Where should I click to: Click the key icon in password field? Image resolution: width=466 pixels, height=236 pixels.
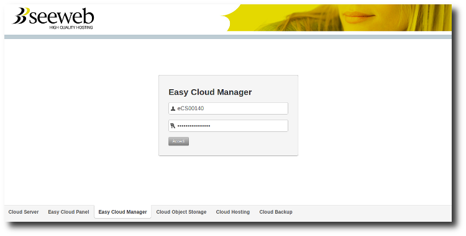(x=173, y=126)
